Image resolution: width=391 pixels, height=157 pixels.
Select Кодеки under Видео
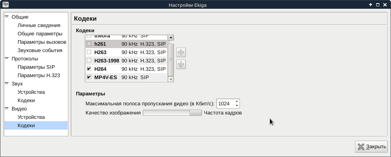coord(26,126)
